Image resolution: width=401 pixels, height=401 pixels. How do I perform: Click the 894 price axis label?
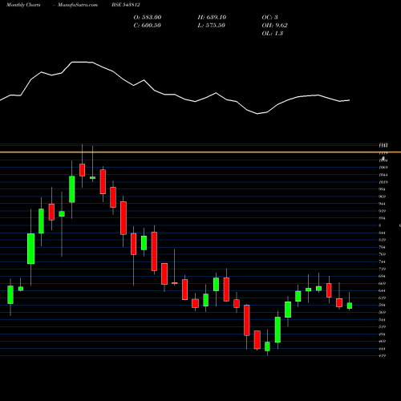(383, 218)
